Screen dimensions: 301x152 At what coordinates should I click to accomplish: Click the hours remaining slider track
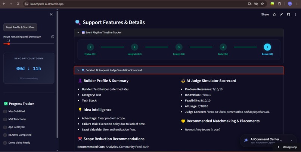[29, 44]
